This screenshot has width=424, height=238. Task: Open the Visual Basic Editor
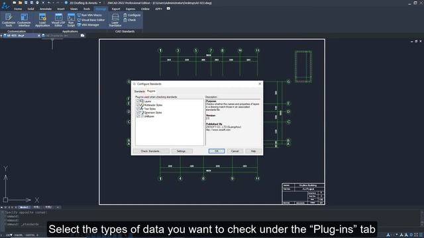pos(91,20)
